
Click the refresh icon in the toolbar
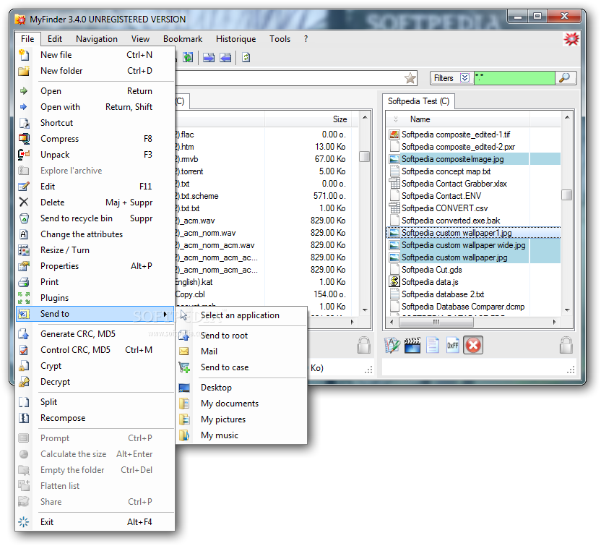click(x=246, y=58)
